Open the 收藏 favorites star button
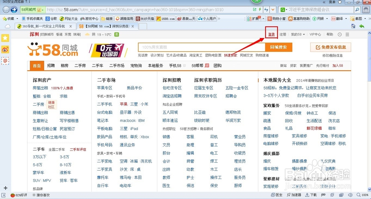Image resolution: width=371 pixels, height=199 pixels. tap(9, 19)
